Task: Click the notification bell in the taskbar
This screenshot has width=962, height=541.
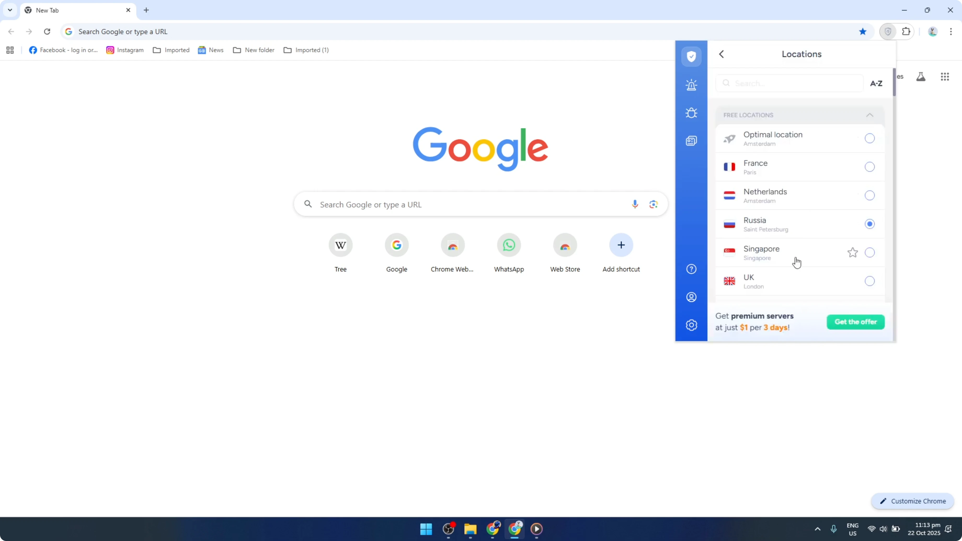Action: click(x=949, y=529)
